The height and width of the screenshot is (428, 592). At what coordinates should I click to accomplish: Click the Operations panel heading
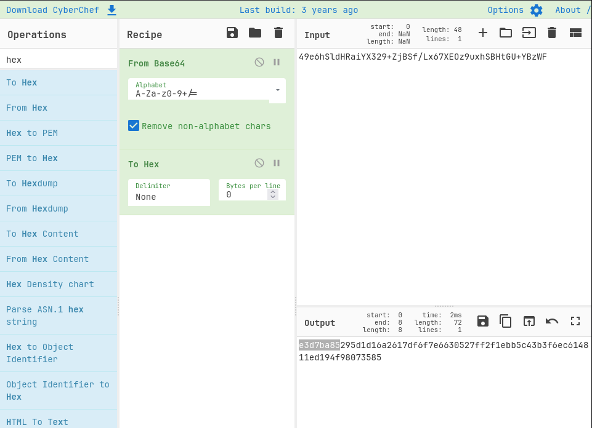pos(37,34)
